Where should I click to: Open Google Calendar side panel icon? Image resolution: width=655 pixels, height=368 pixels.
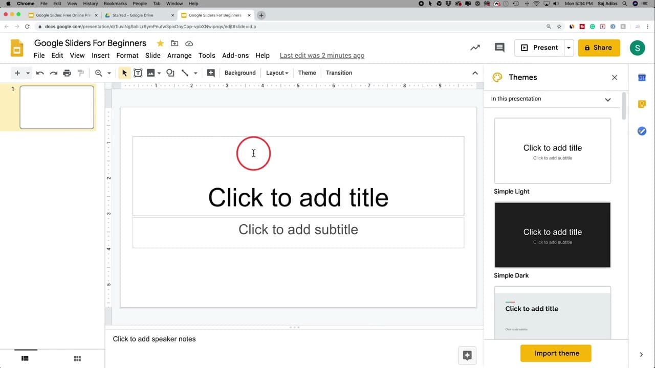[x=642, y=78]
